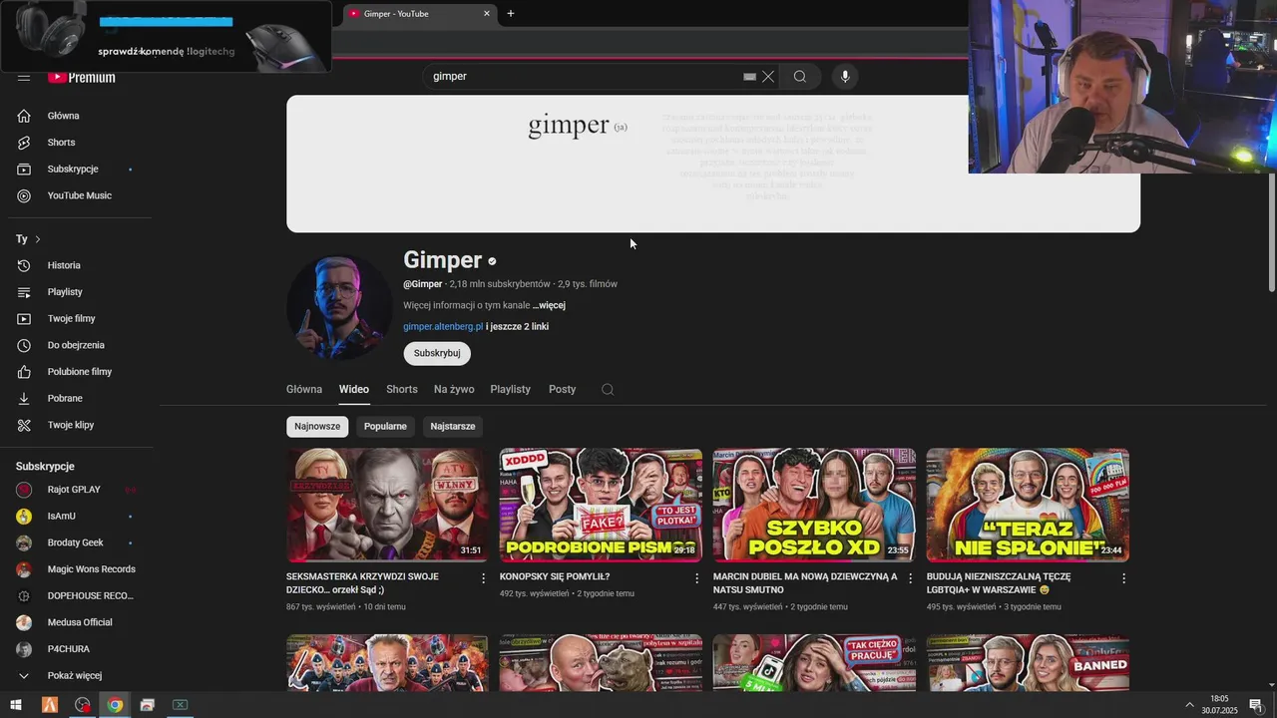Open a new browser tab with plus
Viewport: 1277px width, 718px height.
click(x=511, y=14)
